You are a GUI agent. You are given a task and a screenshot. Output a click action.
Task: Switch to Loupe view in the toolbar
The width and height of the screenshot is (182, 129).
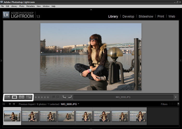click(x=15, y=97)
